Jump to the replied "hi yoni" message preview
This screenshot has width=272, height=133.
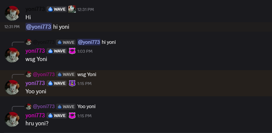coord(109,42)
